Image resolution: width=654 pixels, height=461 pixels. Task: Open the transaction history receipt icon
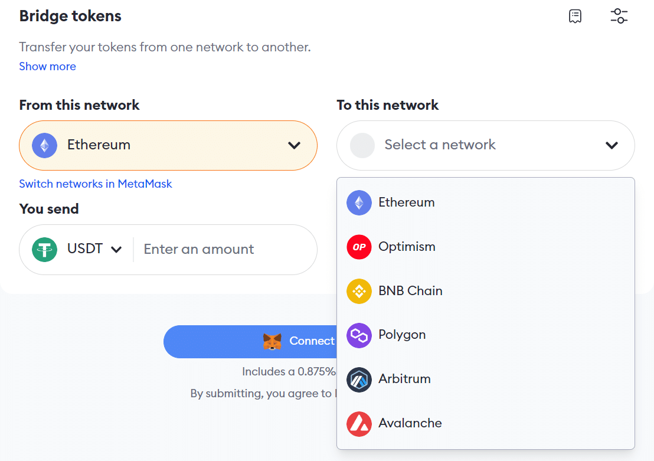pos(575,17)
